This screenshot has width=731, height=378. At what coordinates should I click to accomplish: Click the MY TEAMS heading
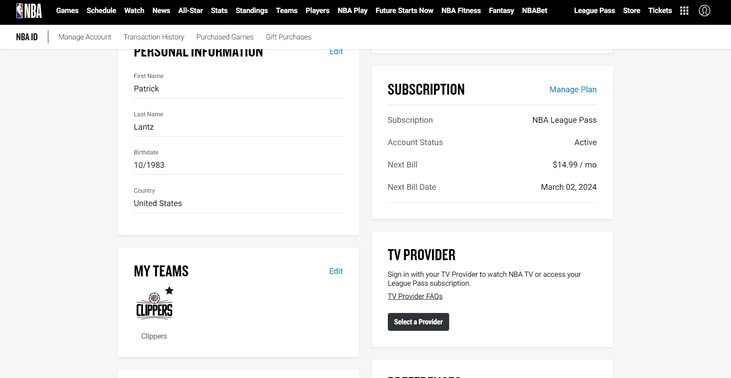161,271
